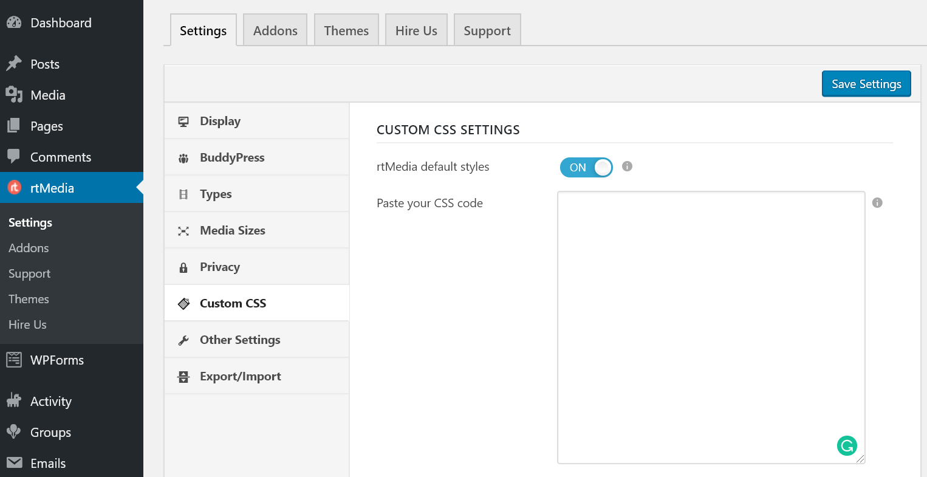Open the Types section icon
The image size is (927, 477).
(x=183, y=194)
